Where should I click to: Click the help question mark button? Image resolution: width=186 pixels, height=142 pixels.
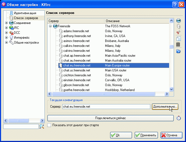point(175,5)
